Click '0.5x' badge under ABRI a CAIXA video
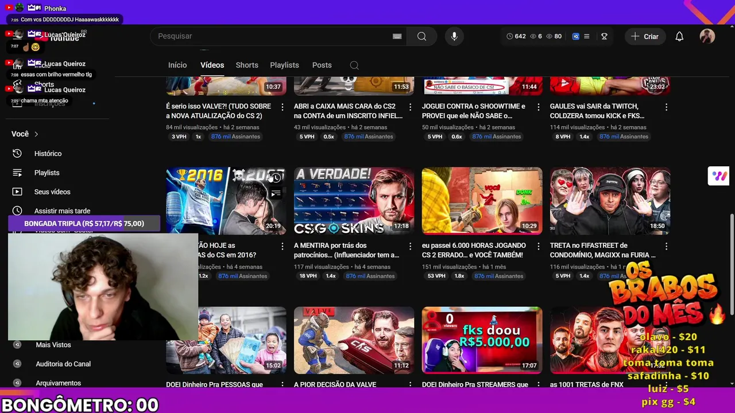This screenshot has width=735, height=413. click(x=328, y=137)
